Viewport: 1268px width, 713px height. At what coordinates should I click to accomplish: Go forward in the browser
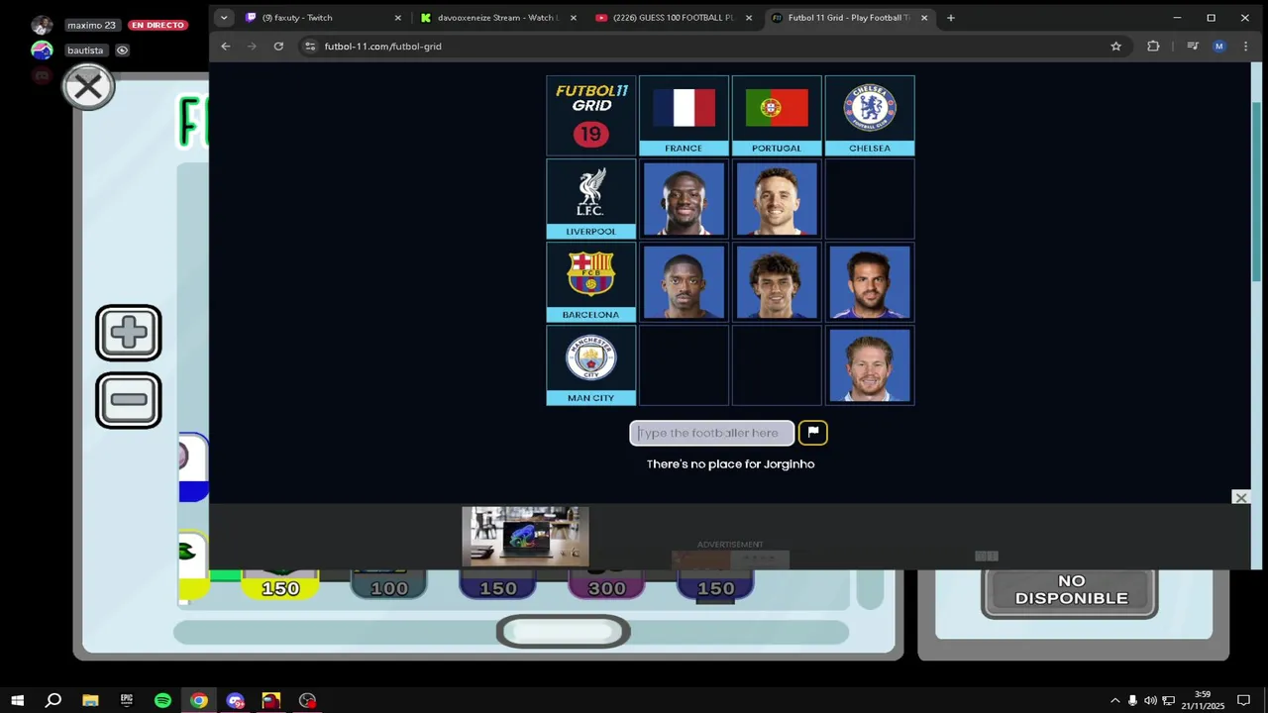point(252,47)
